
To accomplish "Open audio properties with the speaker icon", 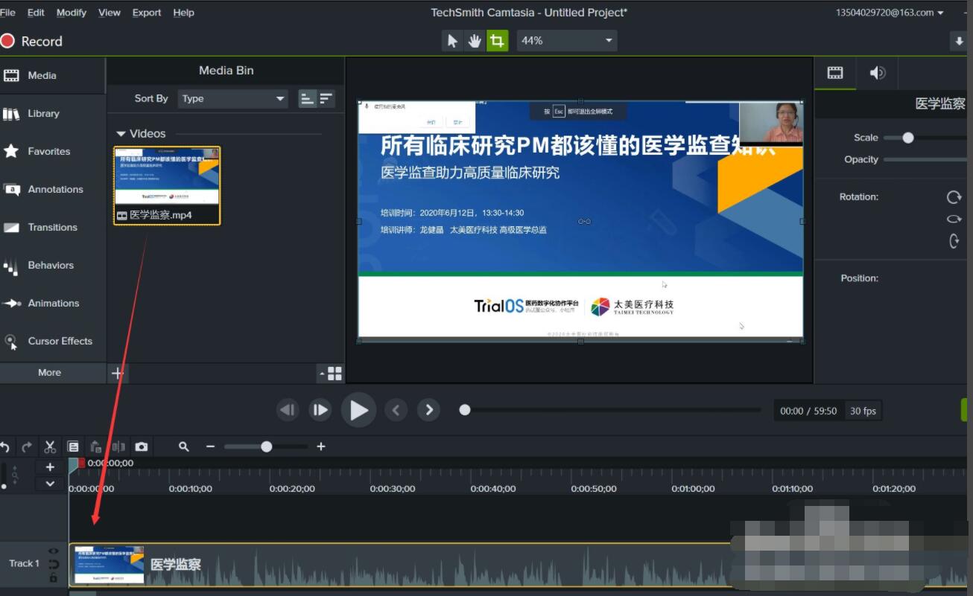I will pyautogui.click(x=877, y=73).
